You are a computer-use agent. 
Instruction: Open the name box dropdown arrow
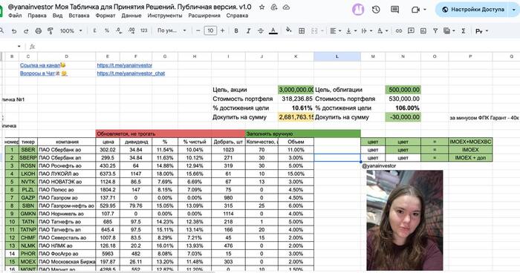click(x=19, y=47)
